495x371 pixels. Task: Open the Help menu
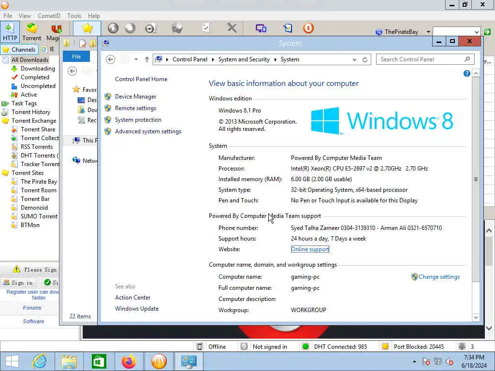[x=94, y=16]
